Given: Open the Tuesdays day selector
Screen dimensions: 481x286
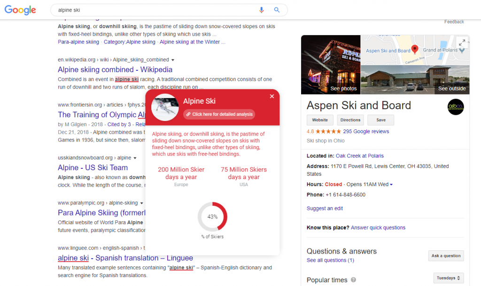Looking at the screenshot, I should click(449, 278).
